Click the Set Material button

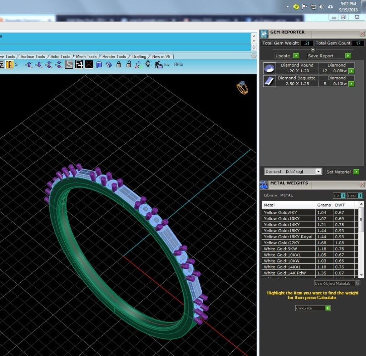342,172
